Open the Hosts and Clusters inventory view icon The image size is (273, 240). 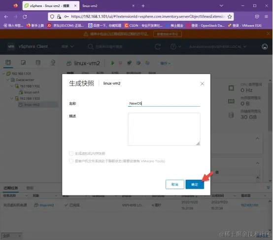8,63
